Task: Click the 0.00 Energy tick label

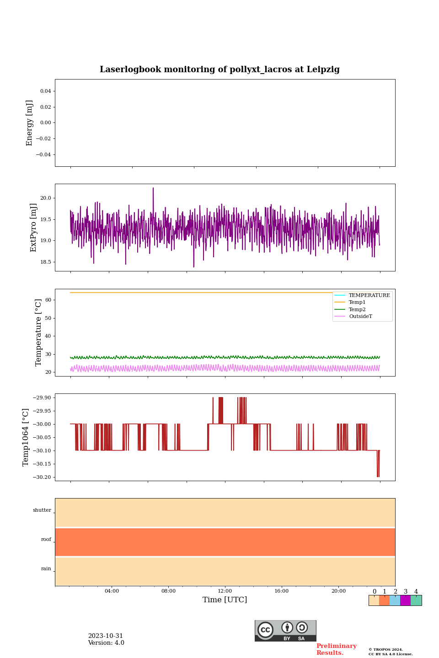Action: [x=45, y=122]
